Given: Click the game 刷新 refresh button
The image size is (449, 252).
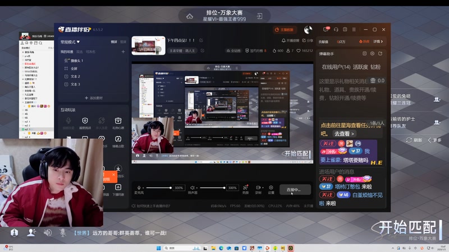Looking at the screenshot, I should pyautogui.click(x=414, y=140).
